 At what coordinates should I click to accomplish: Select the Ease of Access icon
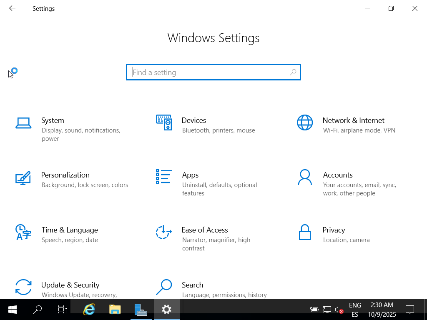point(164,232)
